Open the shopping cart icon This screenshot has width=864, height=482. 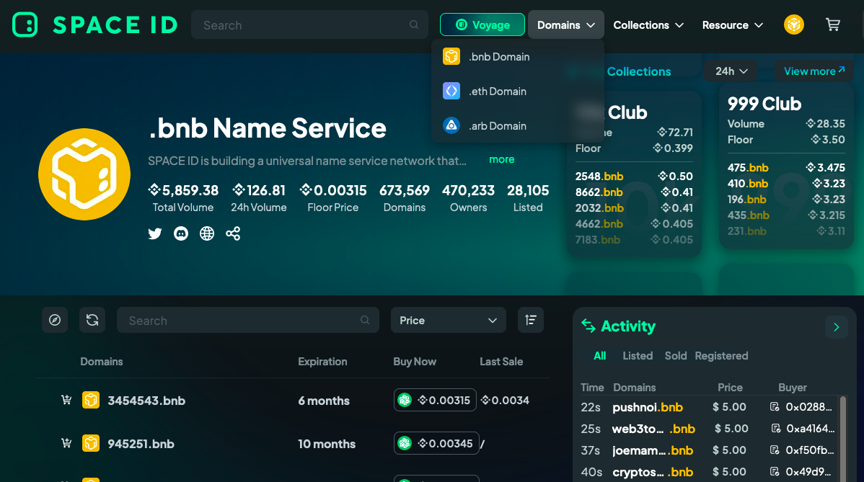coord(832,24)
